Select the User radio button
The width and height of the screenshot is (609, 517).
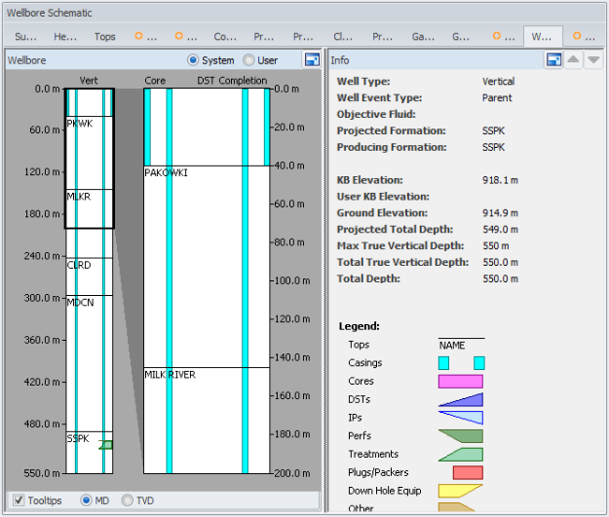(x=248, y=59)
